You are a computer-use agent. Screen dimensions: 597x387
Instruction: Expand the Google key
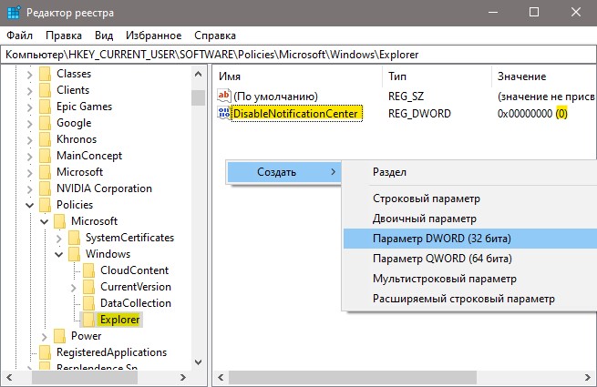(x=30, y=124)
